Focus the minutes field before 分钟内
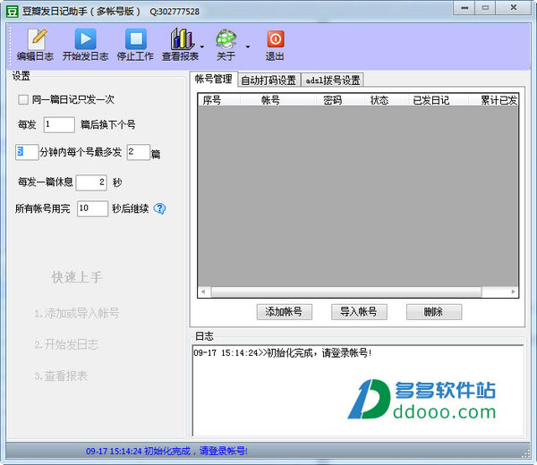This screenshot has width=537, height=465. click(x=27, y=152)
